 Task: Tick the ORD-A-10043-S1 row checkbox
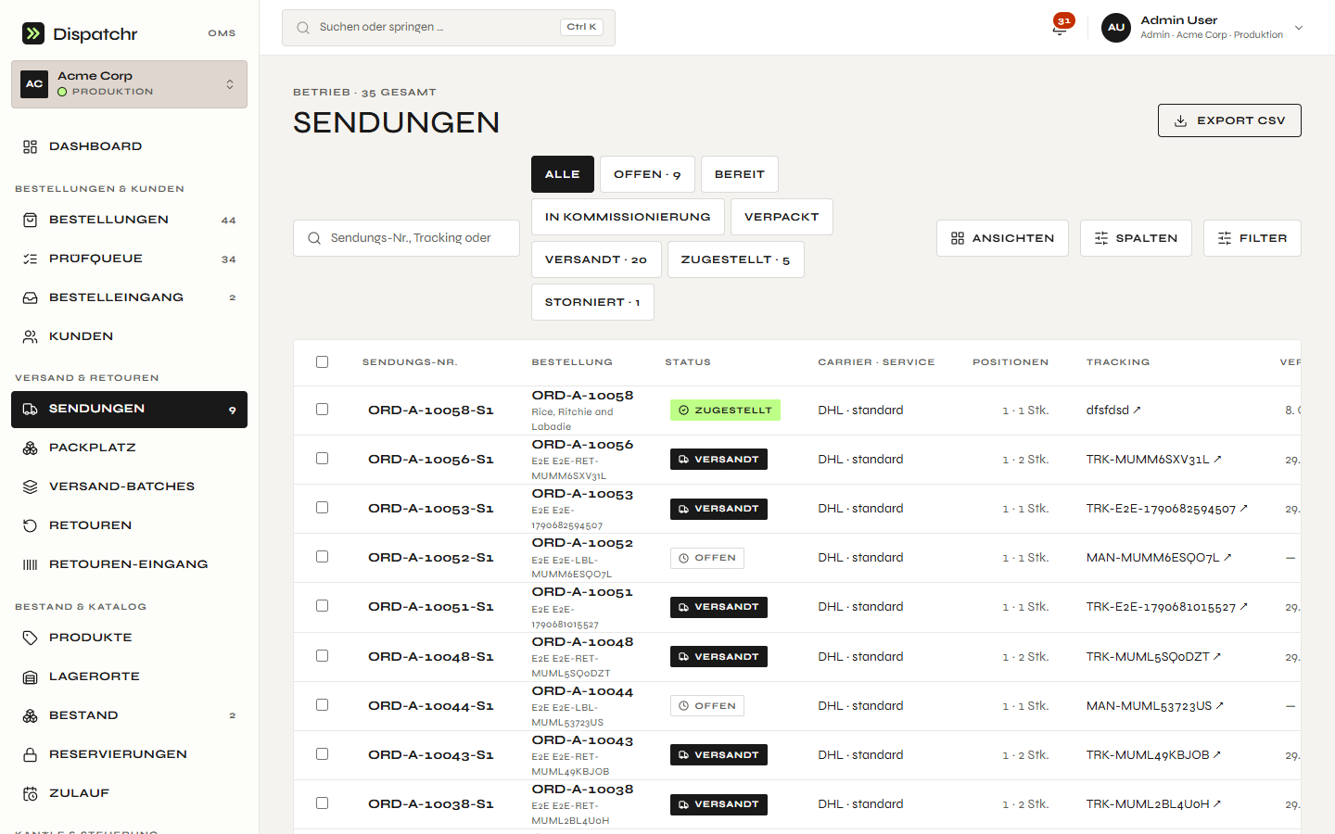point(322,754)
